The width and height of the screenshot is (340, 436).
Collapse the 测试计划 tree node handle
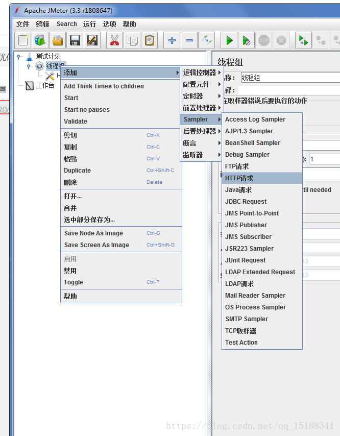pos(18,57)
